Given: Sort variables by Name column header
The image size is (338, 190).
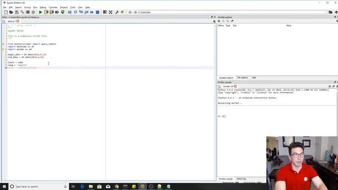Looking at the screenshot, I should (x=221, y=25).
